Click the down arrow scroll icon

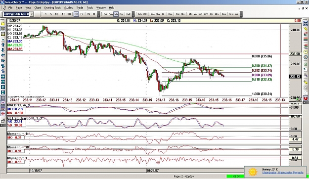pyautogui.click(x=3, y=50)
